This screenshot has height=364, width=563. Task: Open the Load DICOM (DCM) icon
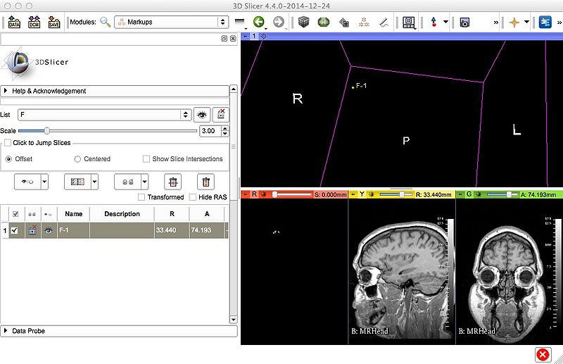click(x=34, y=22)
